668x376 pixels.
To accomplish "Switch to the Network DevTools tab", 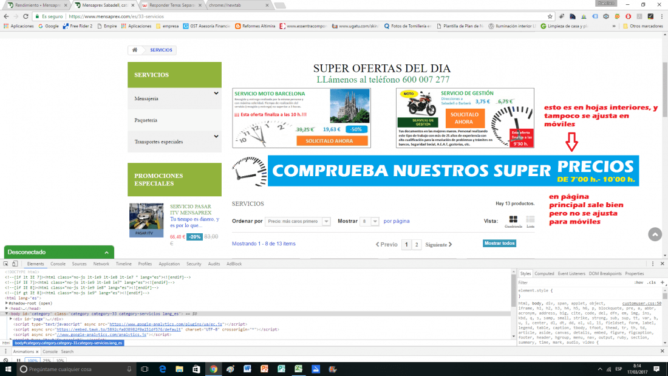I will (x=101, y=264).
